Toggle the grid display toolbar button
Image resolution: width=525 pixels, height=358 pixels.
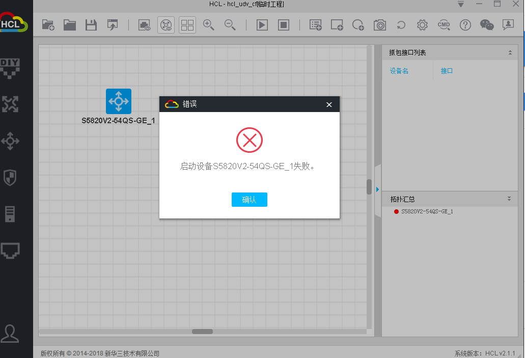(187, 25)
